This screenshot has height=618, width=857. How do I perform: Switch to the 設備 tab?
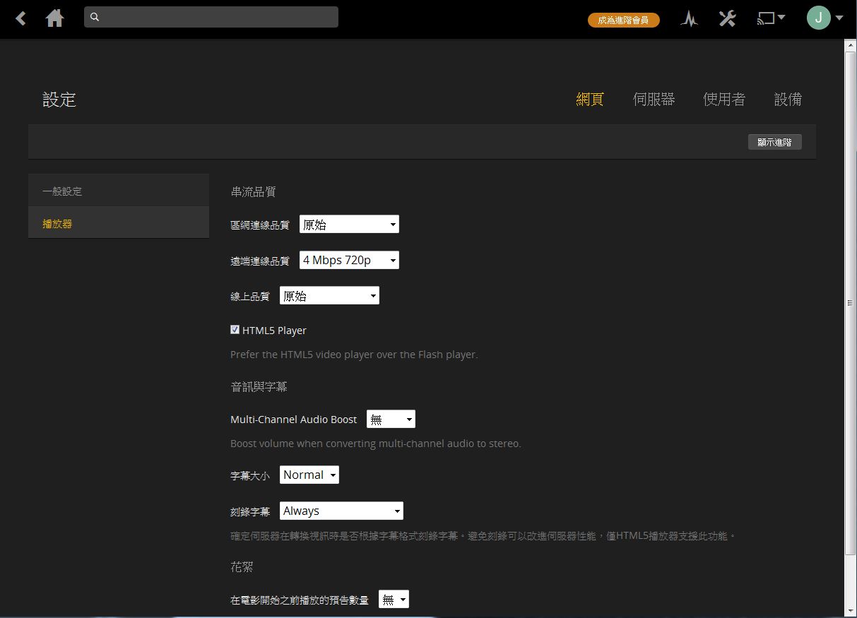point(788,100)
